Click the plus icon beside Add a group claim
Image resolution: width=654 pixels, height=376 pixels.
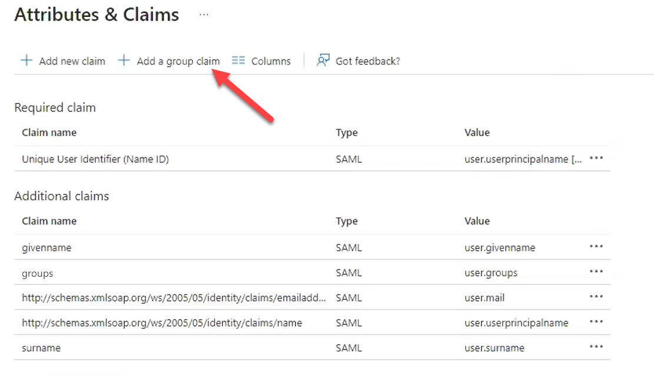(124, 61)
